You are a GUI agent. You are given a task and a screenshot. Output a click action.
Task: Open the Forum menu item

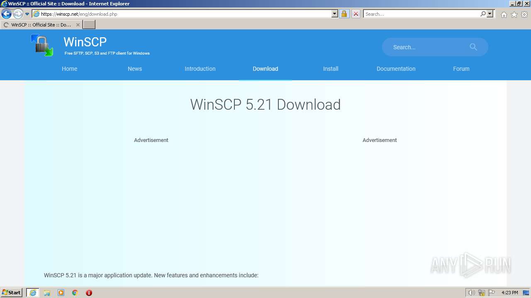point(461,69)
